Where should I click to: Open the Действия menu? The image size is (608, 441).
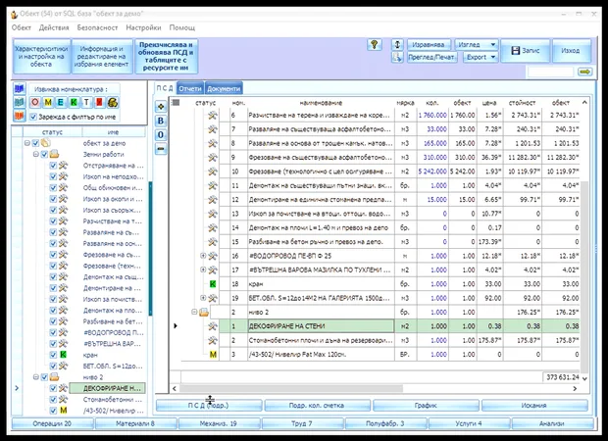point(54,27)
